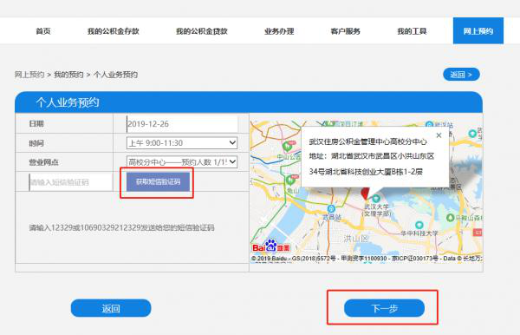Click the 武汉大学 marker icon on map
Viewport: 520px width, 335px height.
376,199
